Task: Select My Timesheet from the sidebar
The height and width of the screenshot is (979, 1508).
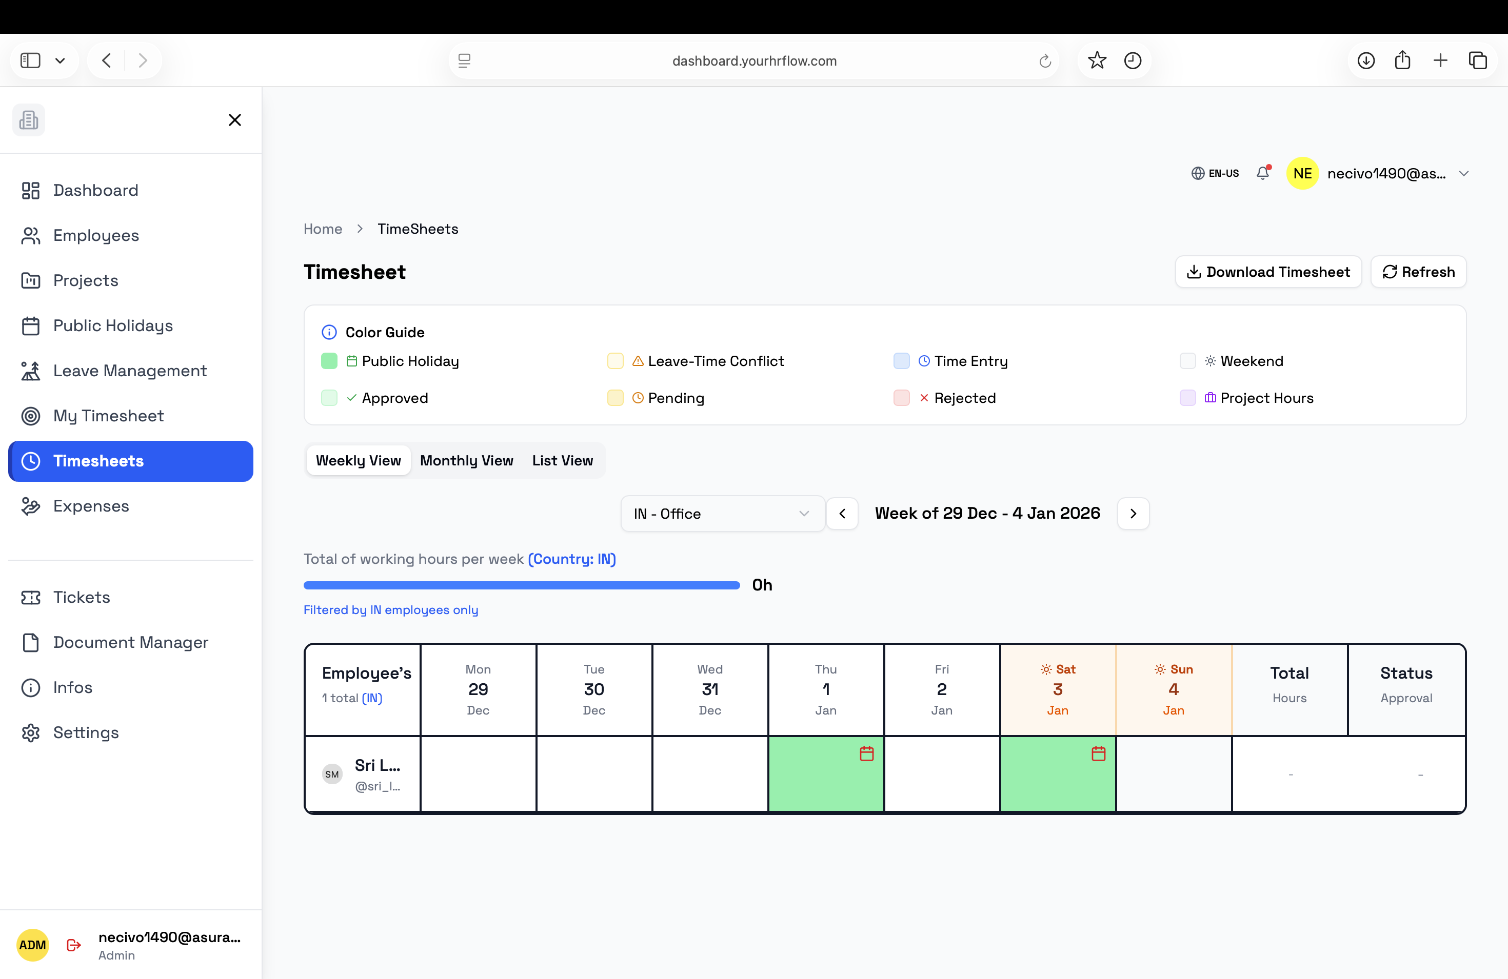Action: pyautogui.click(x=108, y=416)
